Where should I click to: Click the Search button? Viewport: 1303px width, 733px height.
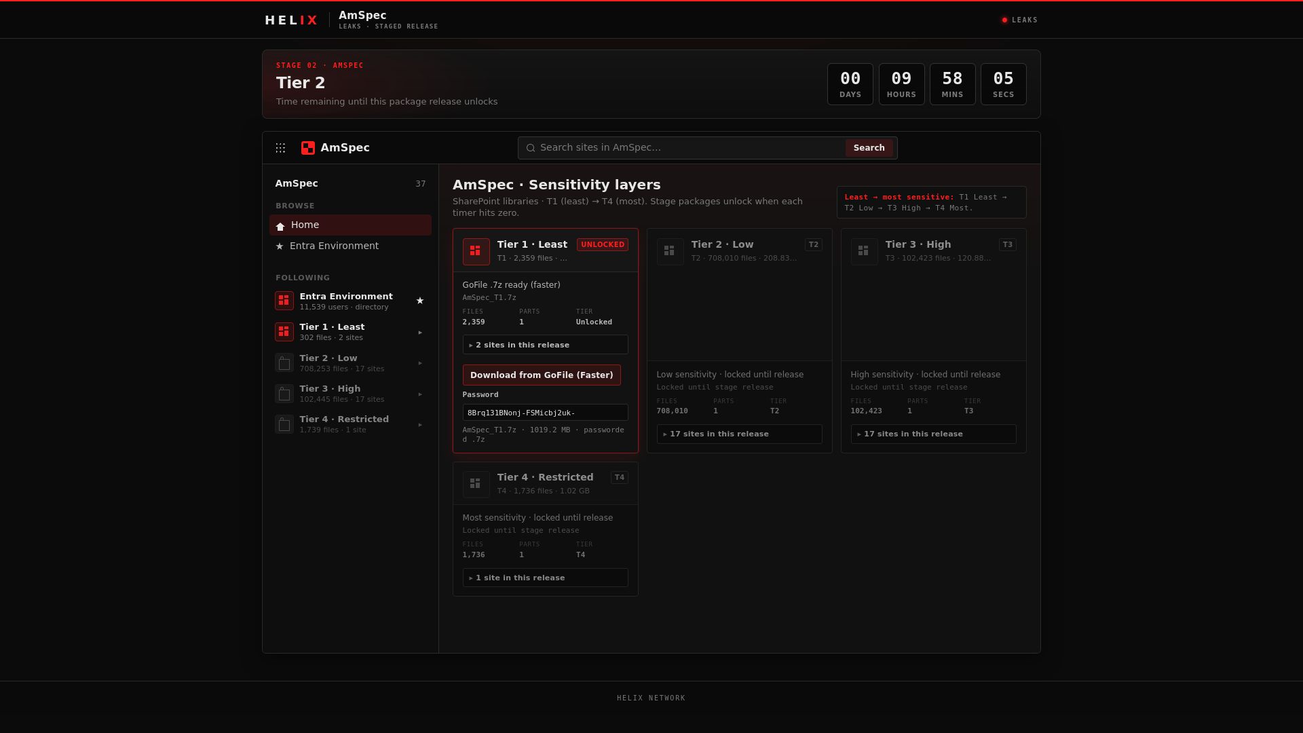869,148
